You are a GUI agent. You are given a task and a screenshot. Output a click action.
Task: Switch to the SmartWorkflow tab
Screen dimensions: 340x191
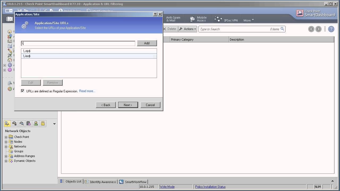pos(133,182)
